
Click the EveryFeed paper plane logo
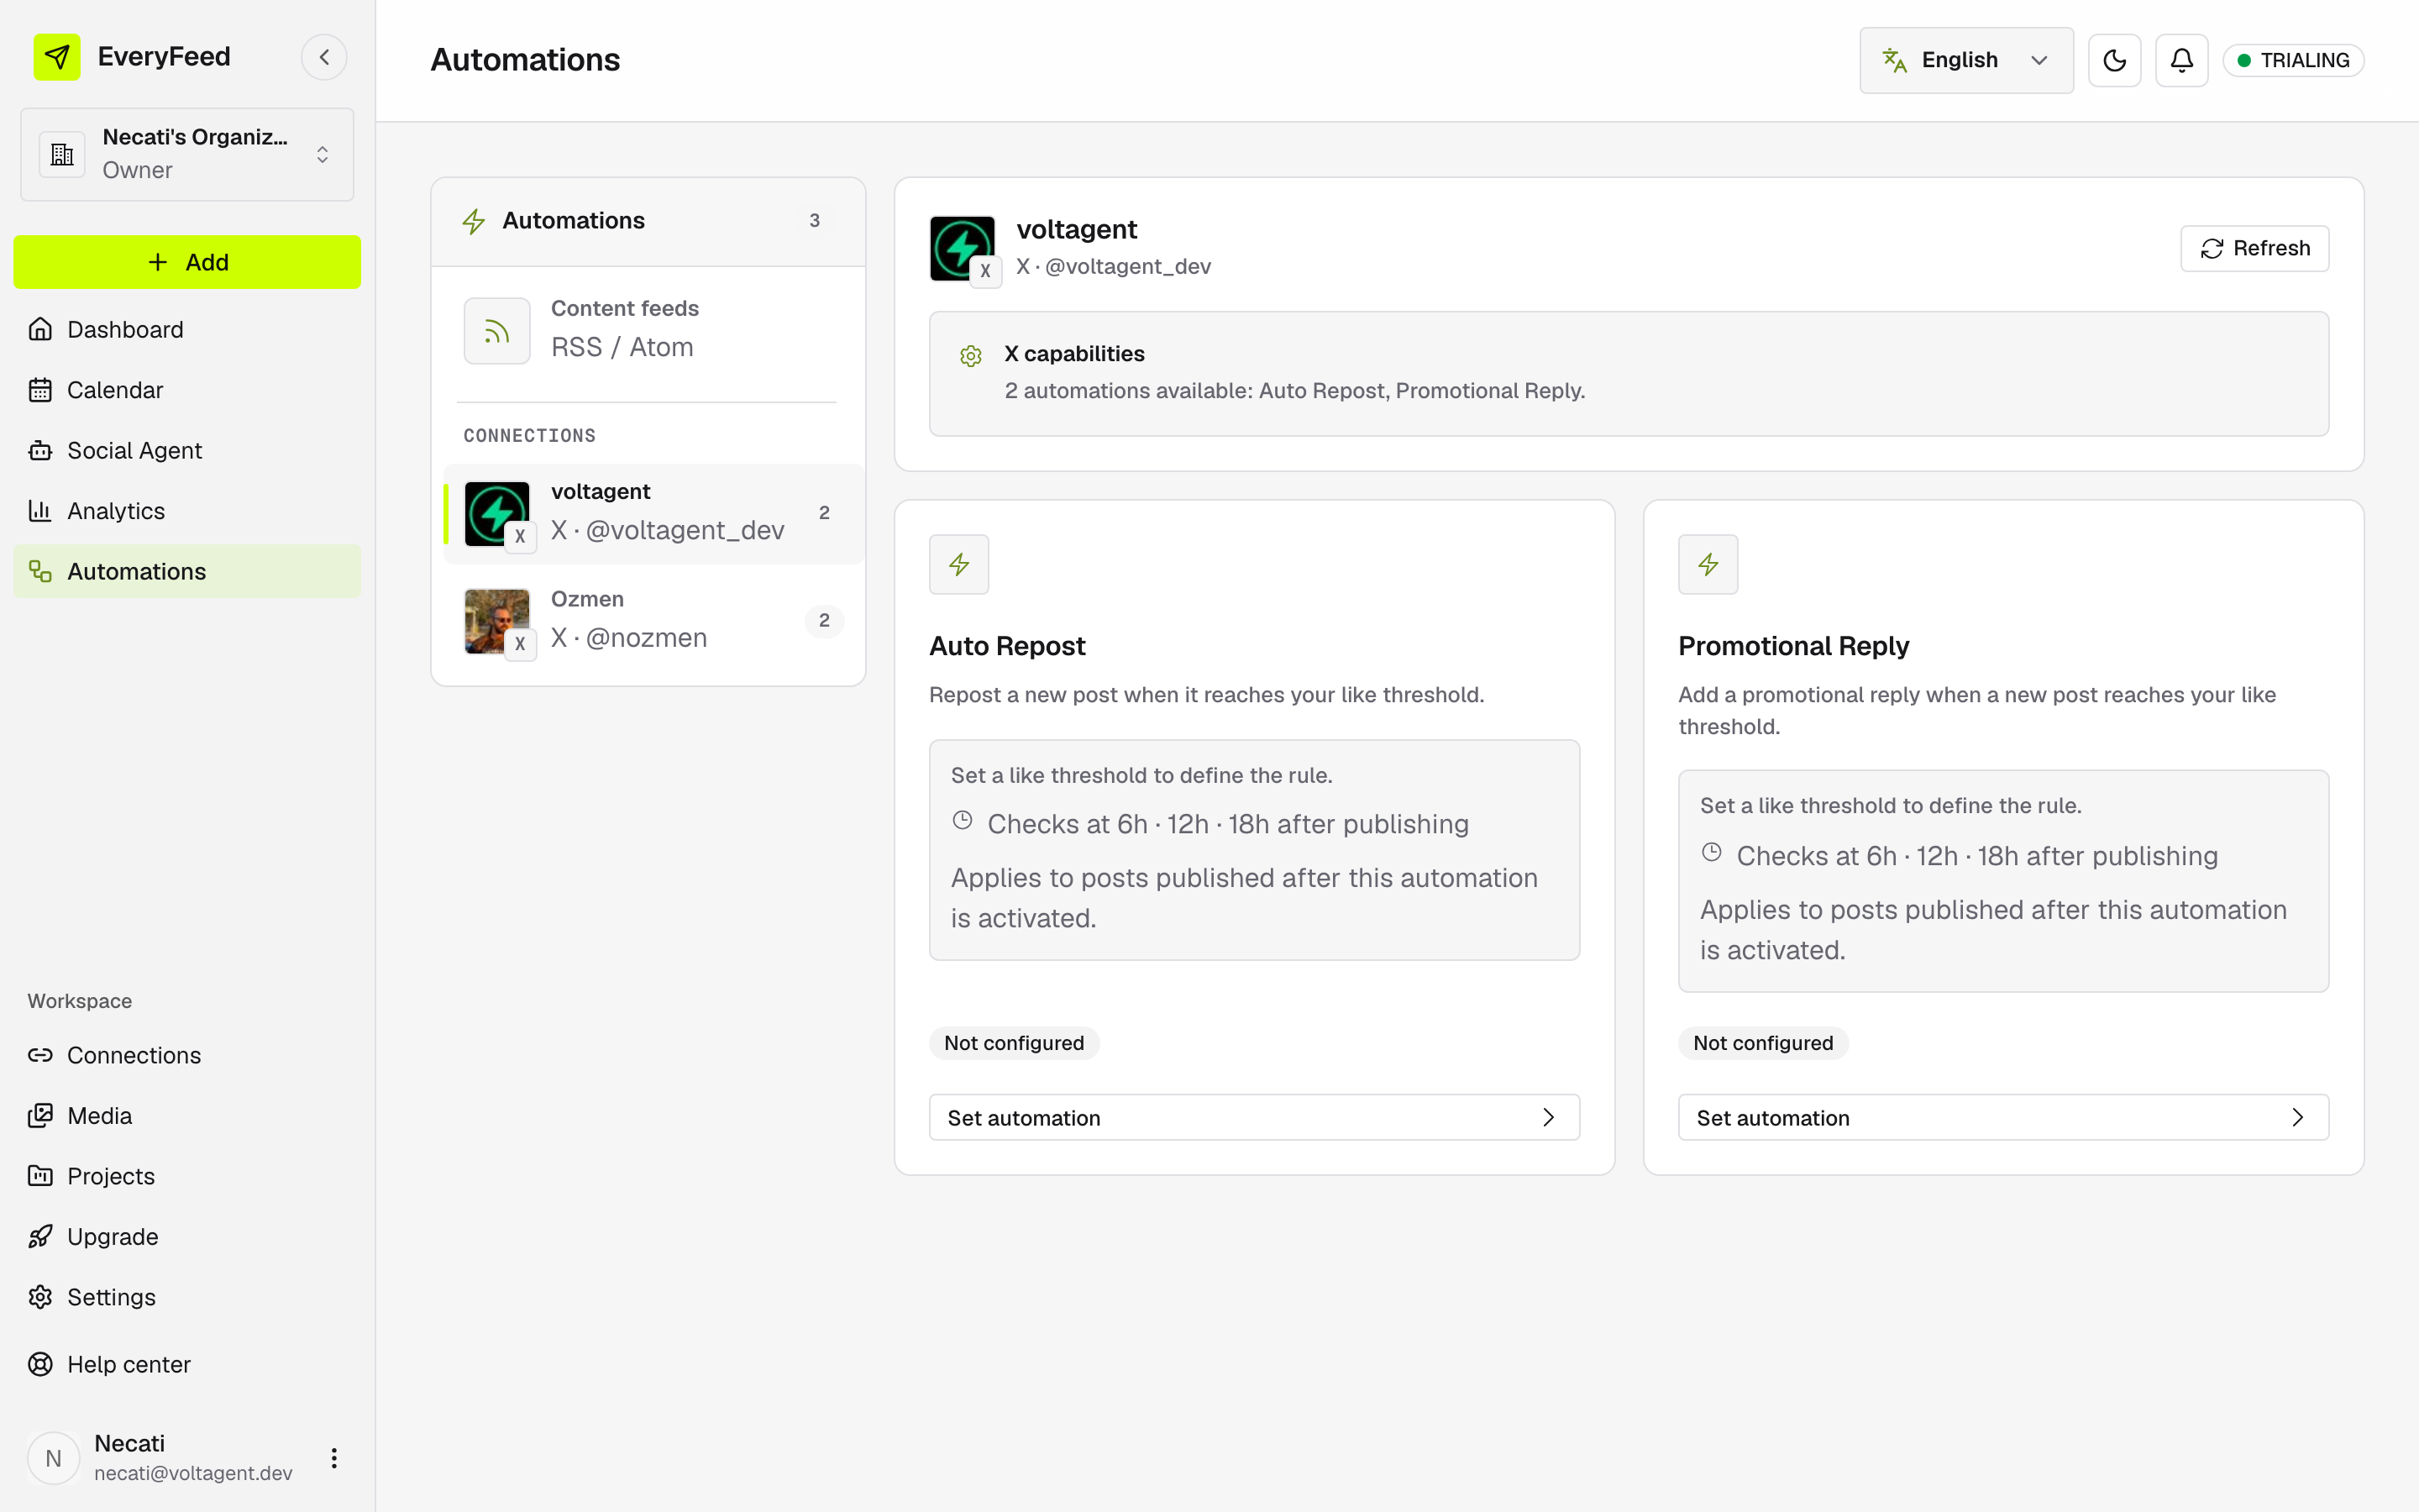point(57,57)
